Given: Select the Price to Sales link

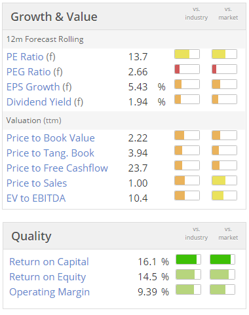Looking at the screenshot, I should pos(37,183).
